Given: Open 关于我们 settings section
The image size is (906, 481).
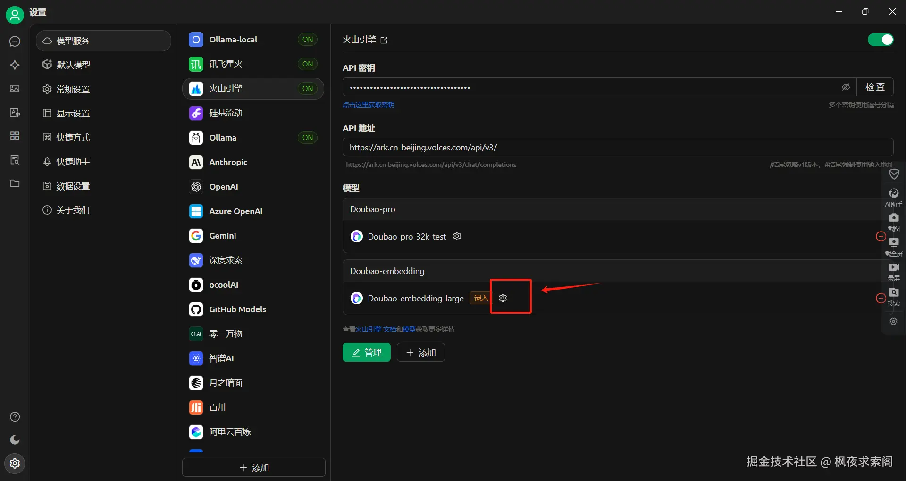Looking at the screenshot, I should pyautogui.click(x=103, y=210).
